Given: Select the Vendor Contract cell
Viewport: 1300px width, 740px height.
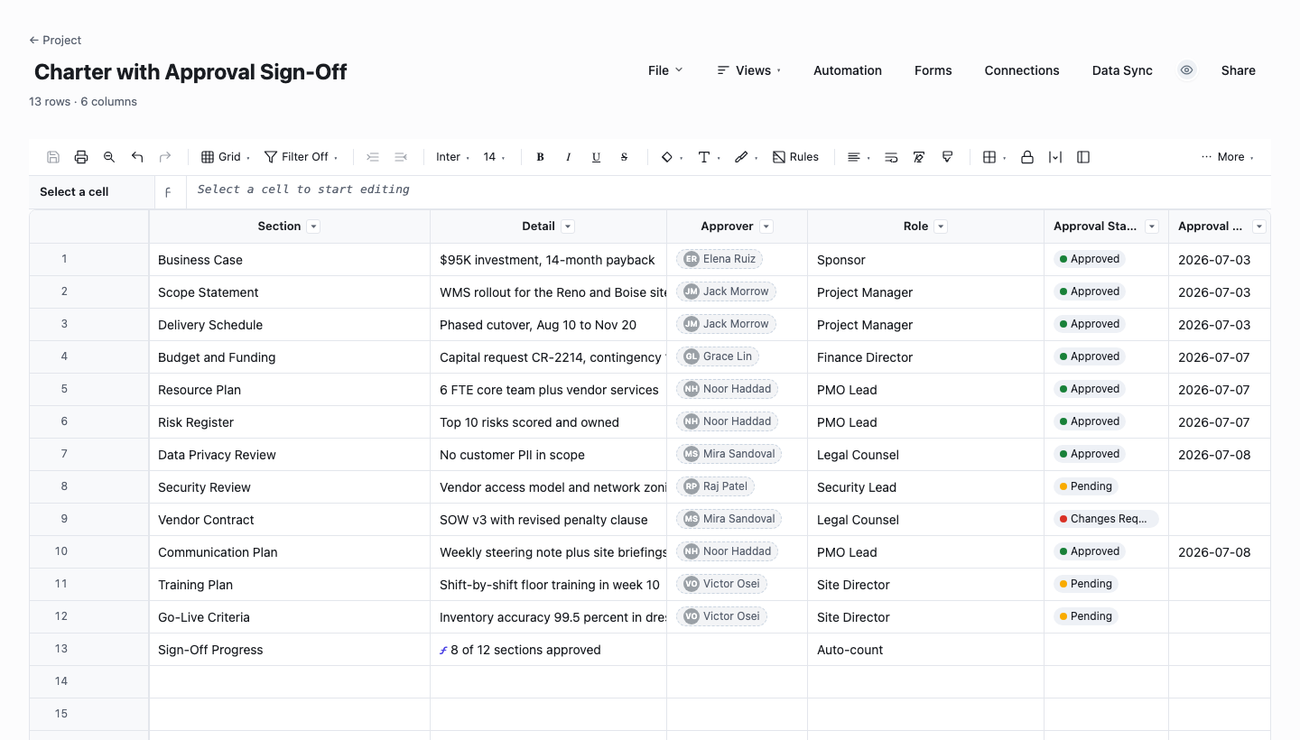Looking at the screenshot, I should (x=290, y=520).
